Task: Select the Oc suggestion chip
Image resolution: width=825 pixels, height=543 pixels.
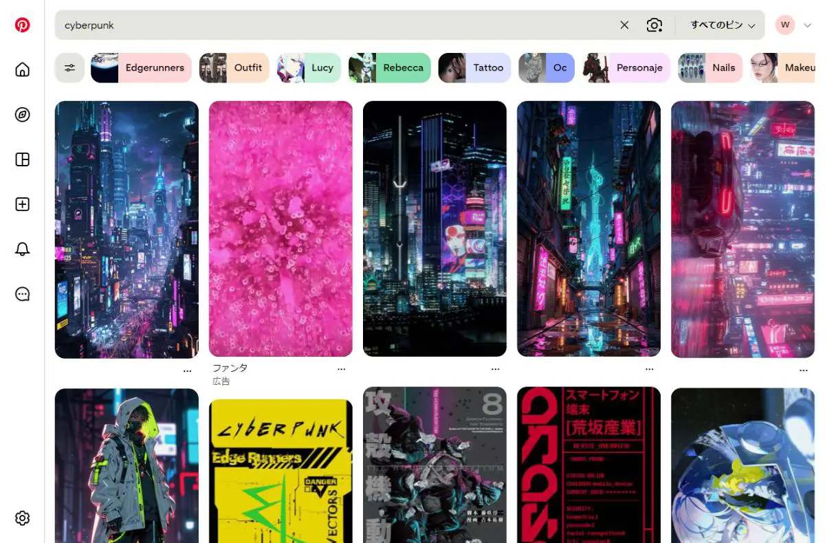Action: pos(546,68)
